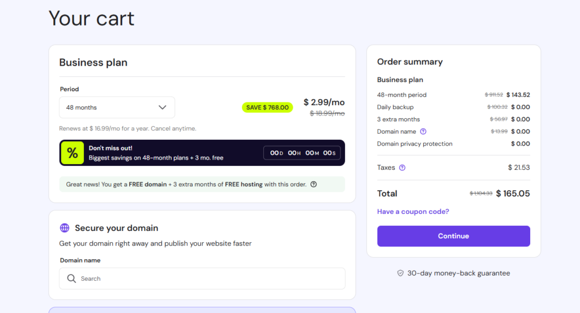The height and width of the screenshot is (313, 580).
Task: Click Have a coupon code? link
Action: 413,212
